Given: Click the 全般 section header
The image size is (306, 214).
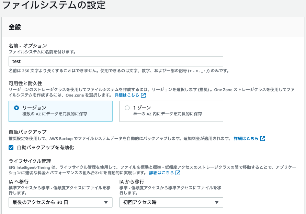Looking at the screenshot, I should [x=15, y=27].
